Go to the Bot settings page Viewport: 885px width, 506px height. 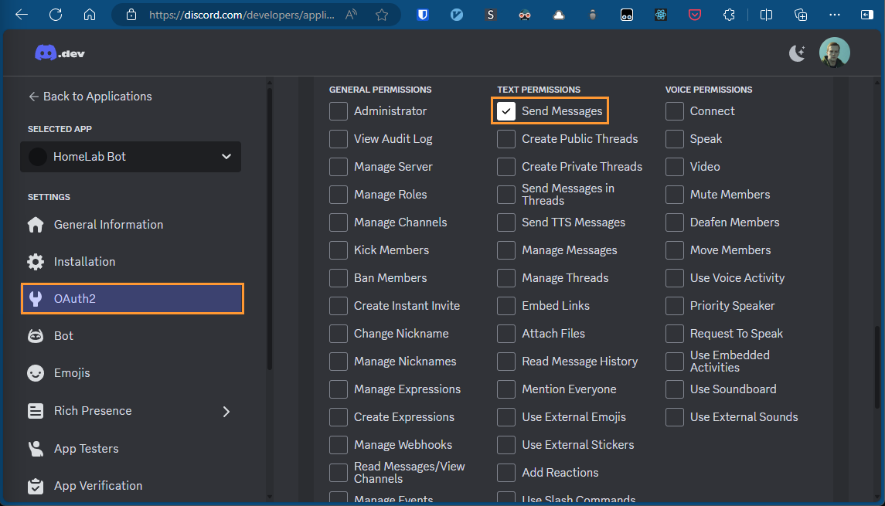(63, 336)
